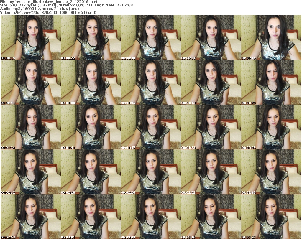
Task: Choose the frame timestamped 00:02:26
Action: coord(151,172)
